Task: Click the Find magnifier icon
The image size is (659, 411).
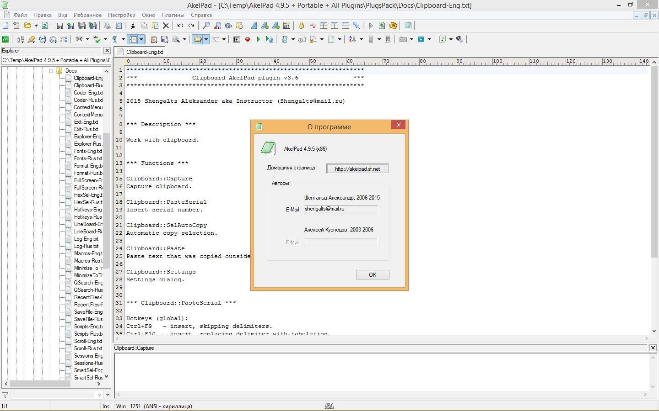Action: point(206,26)
